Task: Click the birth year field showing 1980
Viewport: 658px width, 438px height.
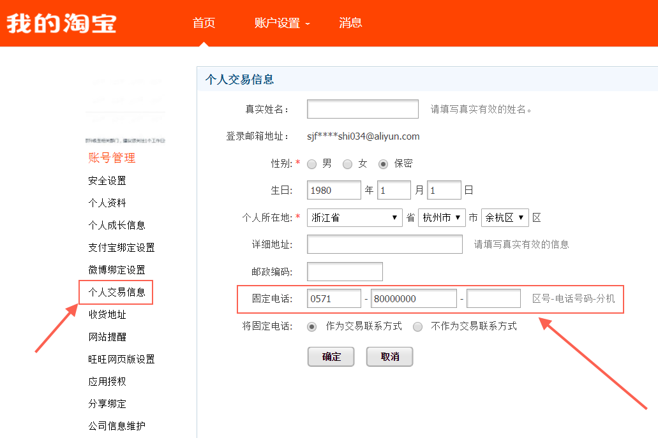Action: click(x=334, y=190)
